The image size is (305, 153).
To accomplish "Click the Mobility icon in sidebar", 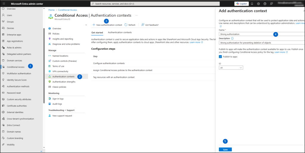I will [x=3, y=145].
